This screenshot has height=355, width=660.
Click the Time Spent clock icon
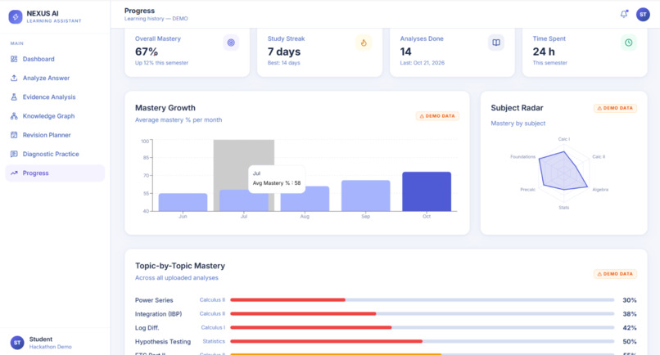click(x=628, y=43)
